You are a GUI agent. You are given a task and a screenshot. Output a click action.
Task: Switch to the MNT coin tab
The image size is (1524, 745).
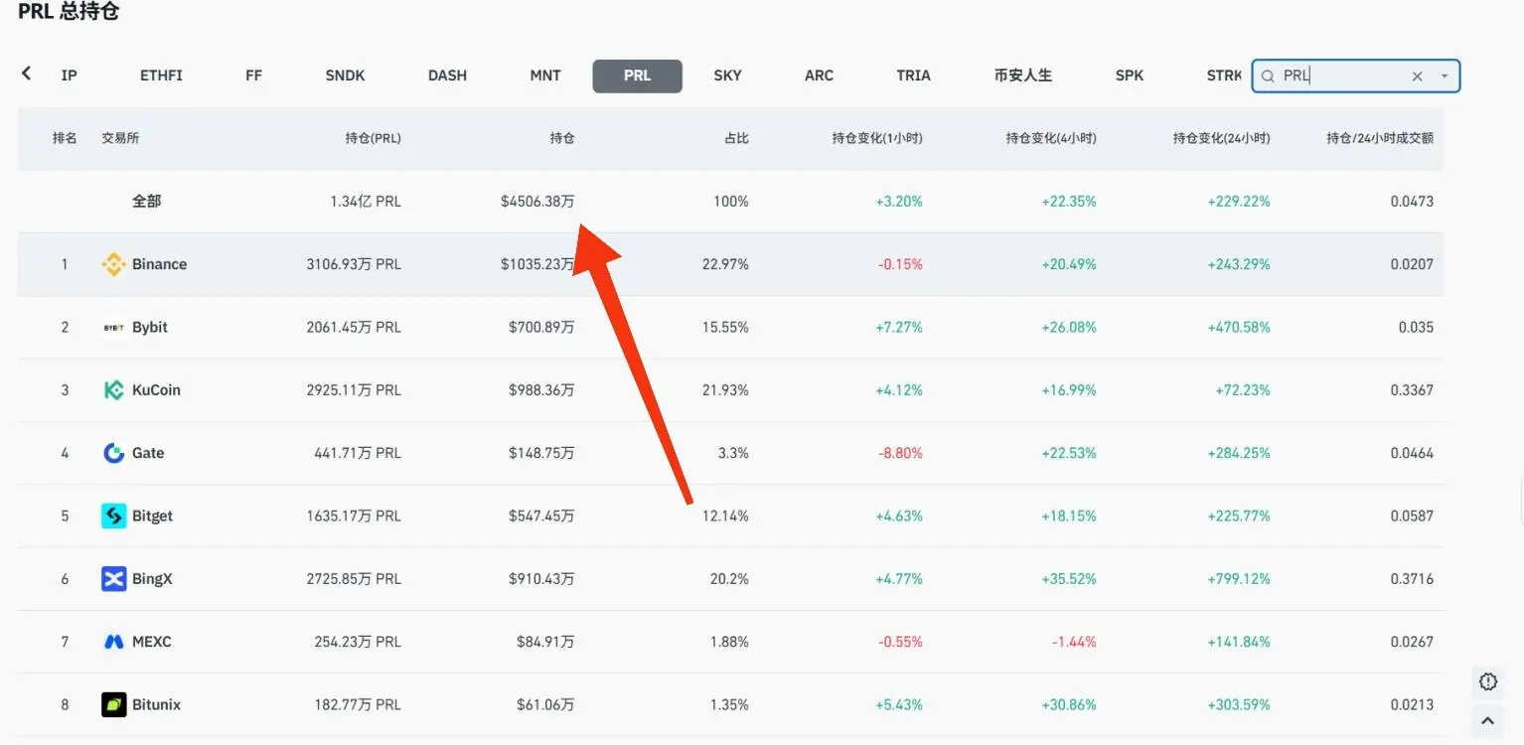coord(545,75)
